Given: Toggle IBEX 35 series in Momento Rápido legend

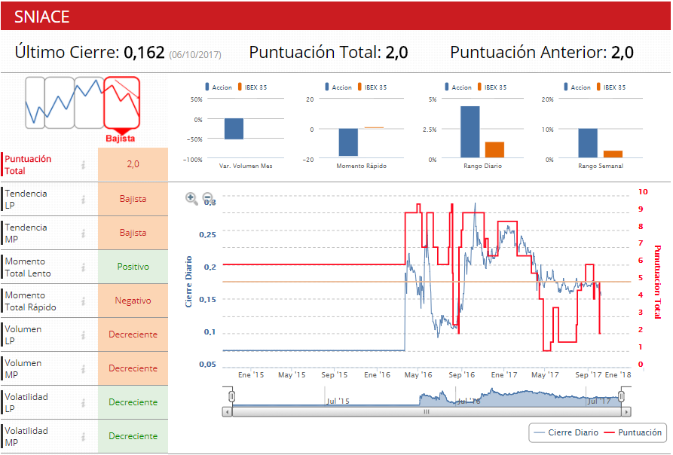Looking at the screenshot, I should 372,87.
